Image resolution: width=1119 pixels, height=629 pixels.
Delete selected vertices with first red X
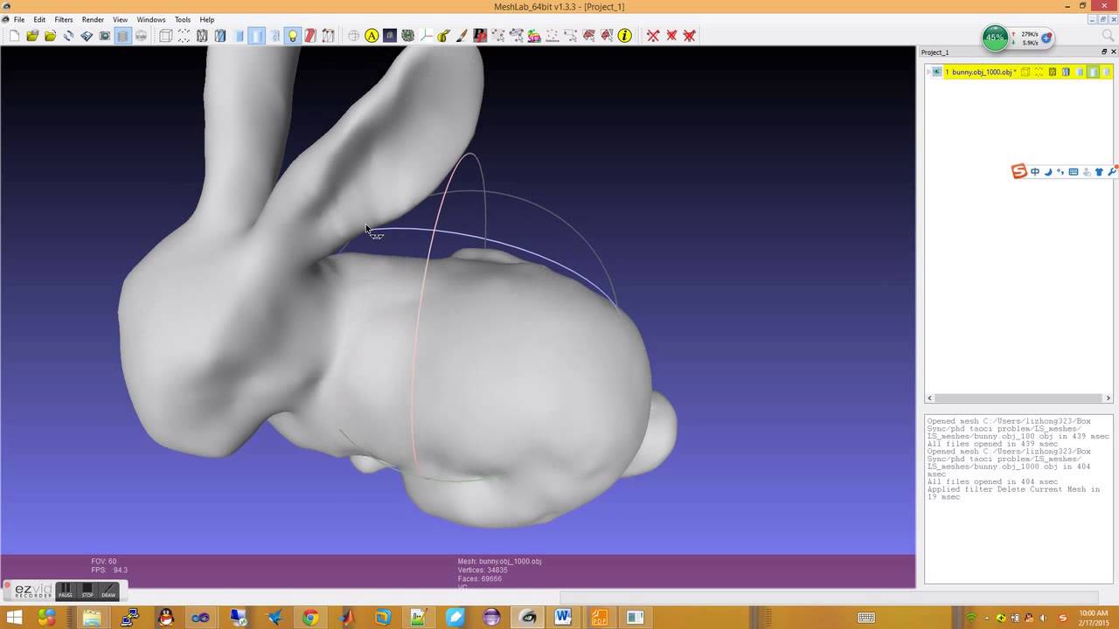pos(653,36)
